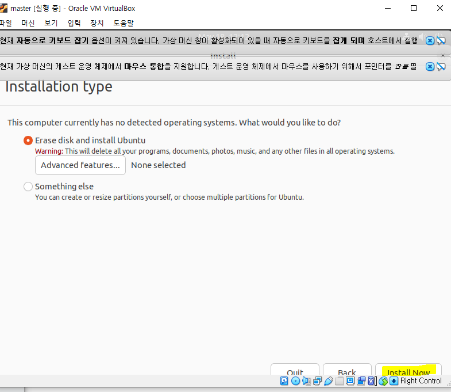Open the 머신 menu

(28, 23)
